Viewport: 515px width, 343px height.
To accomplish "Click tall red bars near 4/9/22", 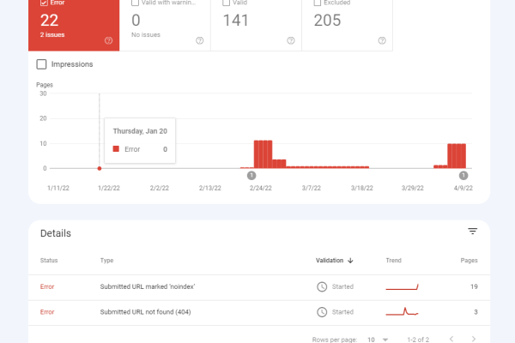I will (457, 156).
